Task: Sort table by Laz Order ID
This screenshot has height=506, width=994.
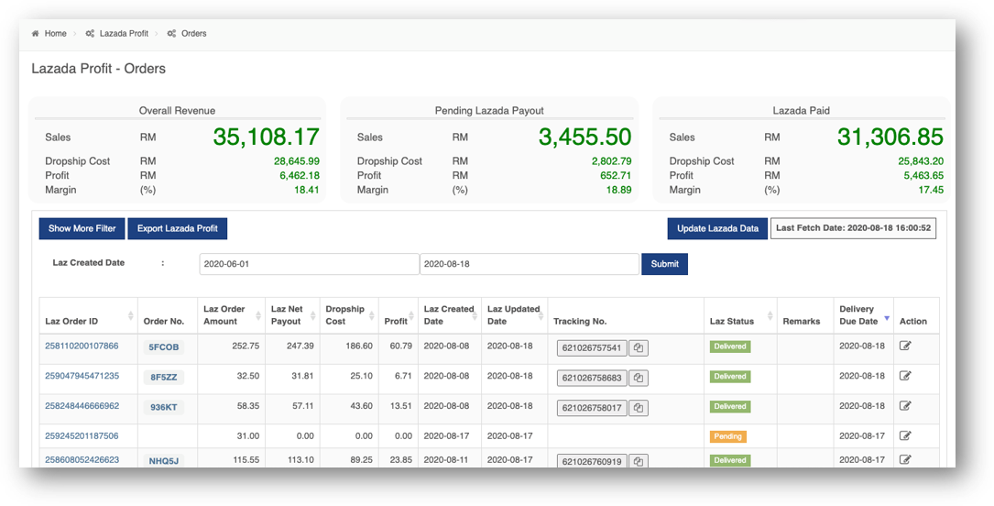Action: tap(131, 315)
